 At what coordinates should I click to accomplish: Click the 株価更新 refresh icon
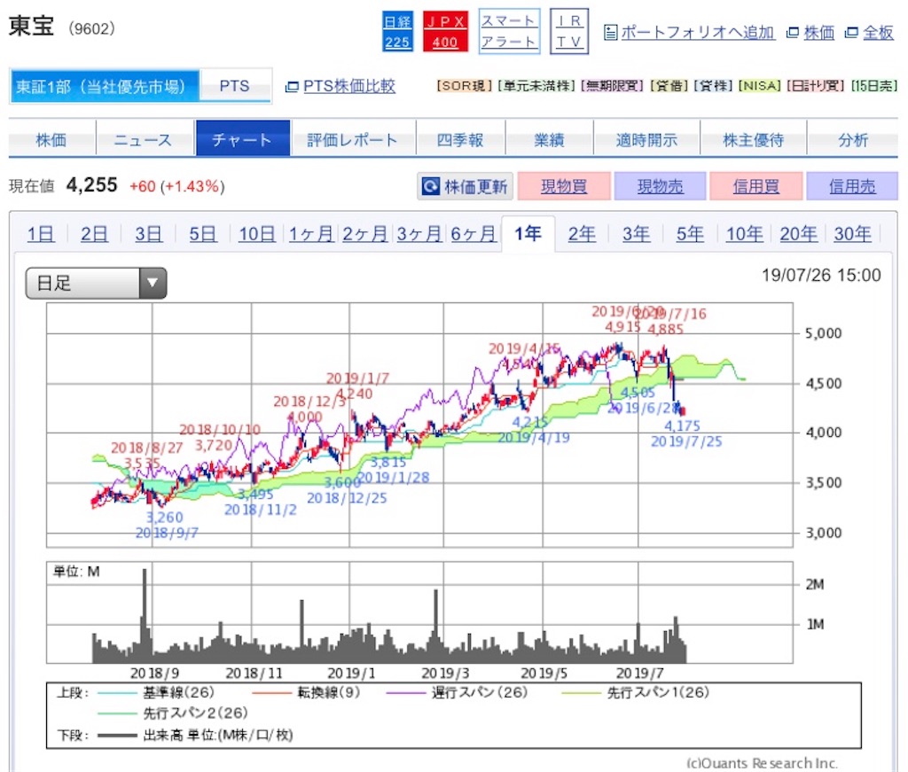coord(430,186)
